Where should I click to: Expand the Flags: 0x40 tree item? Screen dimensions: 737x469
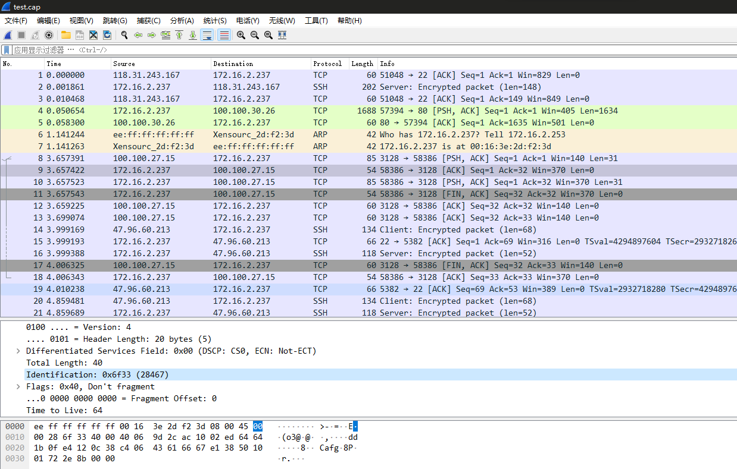[x=18, y=387]
